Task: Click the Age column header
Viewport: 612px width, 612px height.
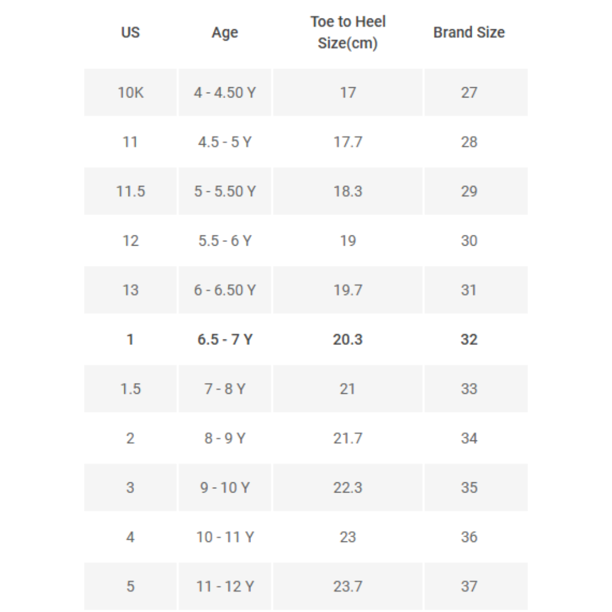Action: click(x=225, y=33)
